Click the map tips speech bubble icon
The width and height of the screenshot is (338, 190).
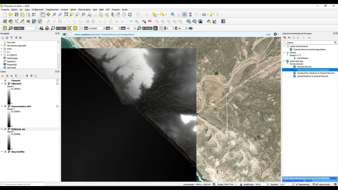(x=212, y=15)
